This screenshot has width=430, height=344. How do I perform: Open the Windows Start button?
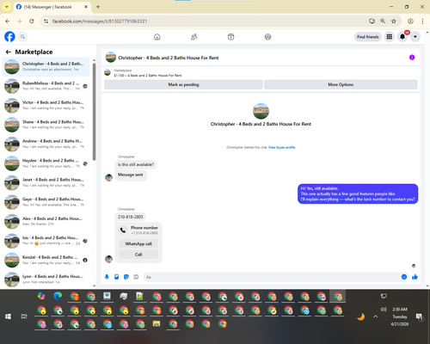point(8,316)
